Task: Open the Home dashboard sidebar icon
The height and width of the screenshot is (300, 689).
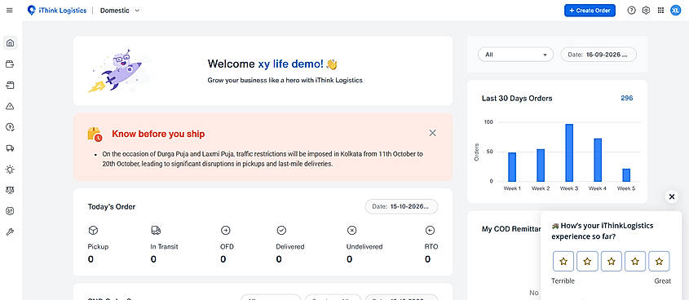Action: [x=10, y=43]
